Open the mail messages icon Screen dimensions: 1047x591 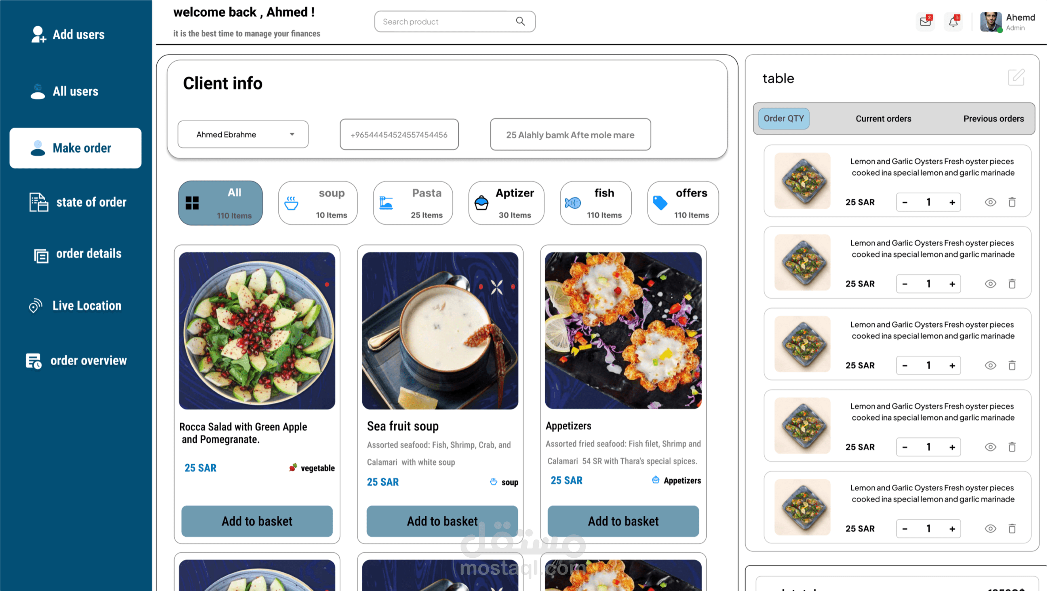coord(925,21)
